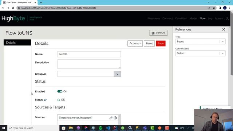Bookmark this page with the star icon
The width and height of the screenshot is (233, 131).
[x=214, y=8]
